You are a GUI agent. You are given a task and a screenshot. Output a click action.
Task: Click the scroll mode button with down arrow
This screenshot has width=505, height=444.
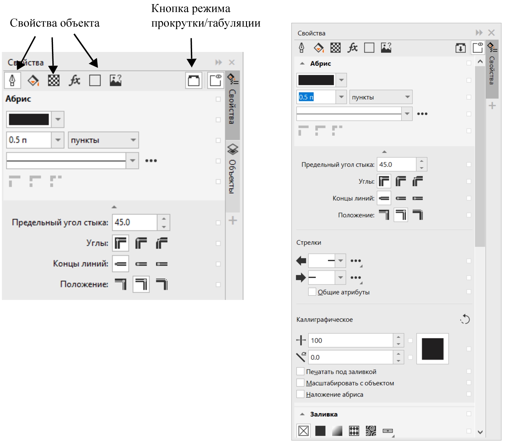(x=460, y=48)
